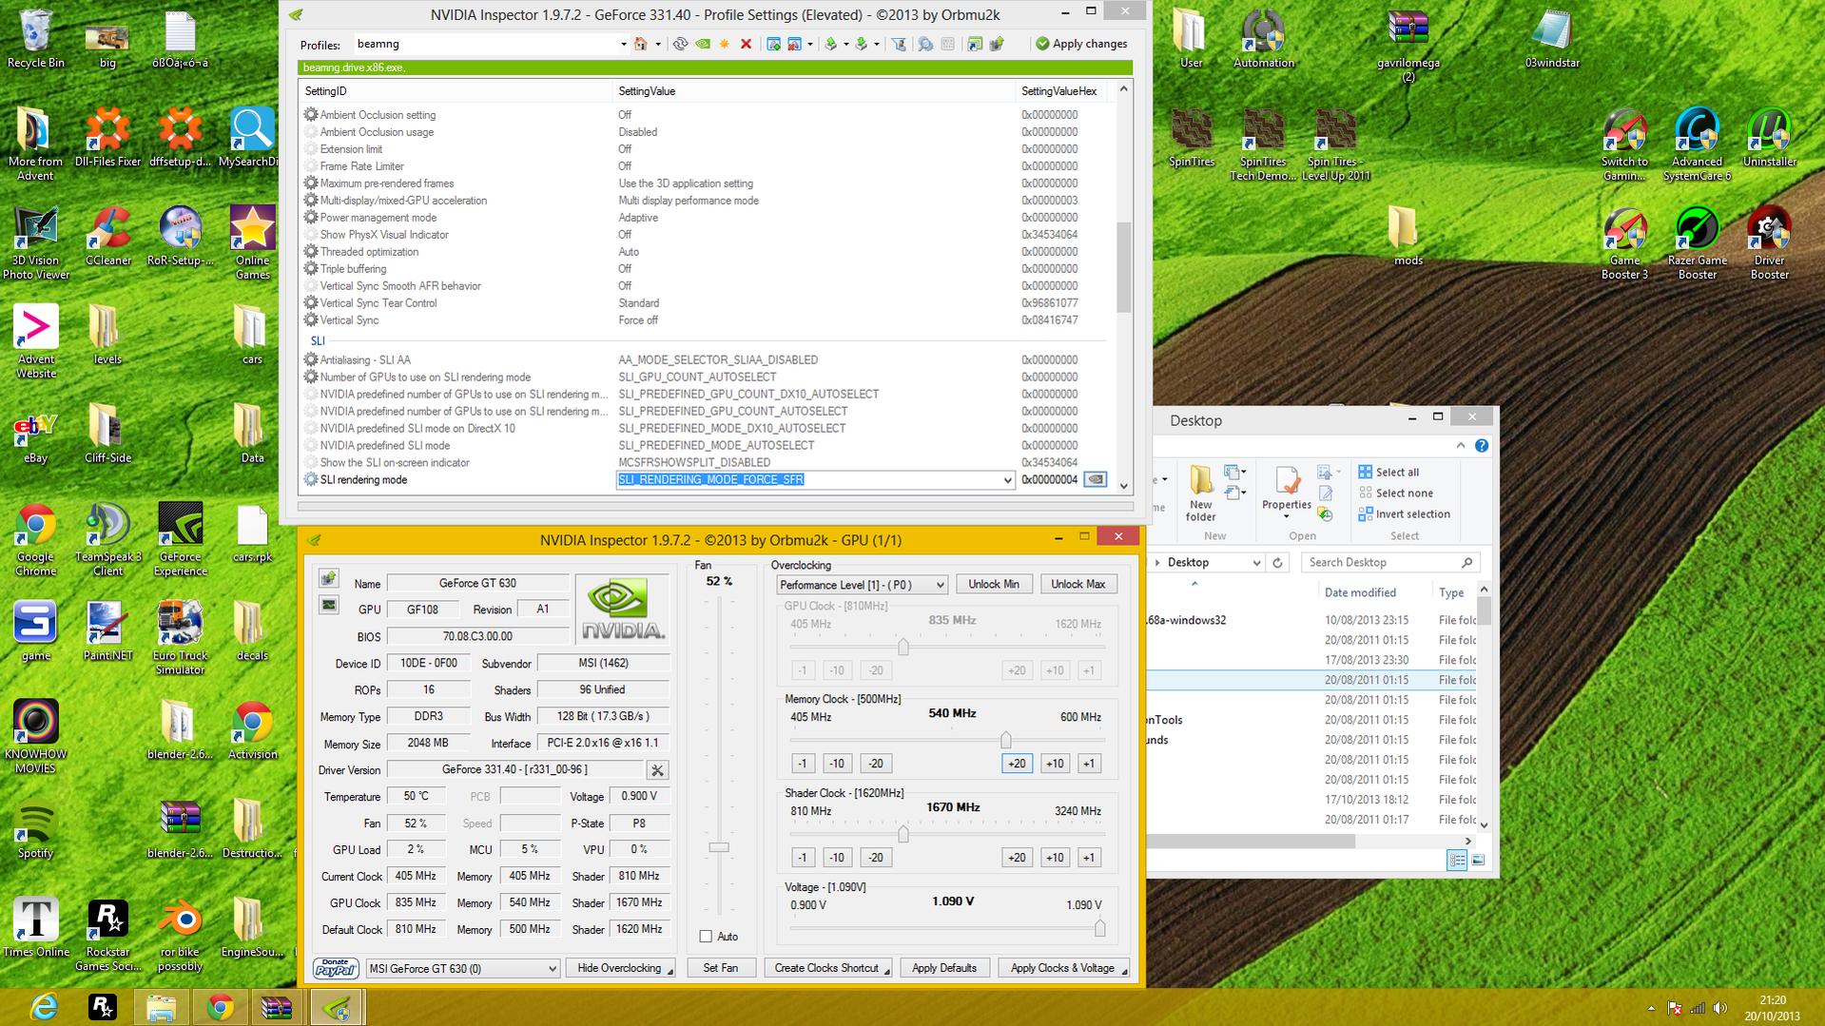Click Invert selection in explorer ribbon
This screenshot has height=1026, width=1825.
coord(1404,514)
